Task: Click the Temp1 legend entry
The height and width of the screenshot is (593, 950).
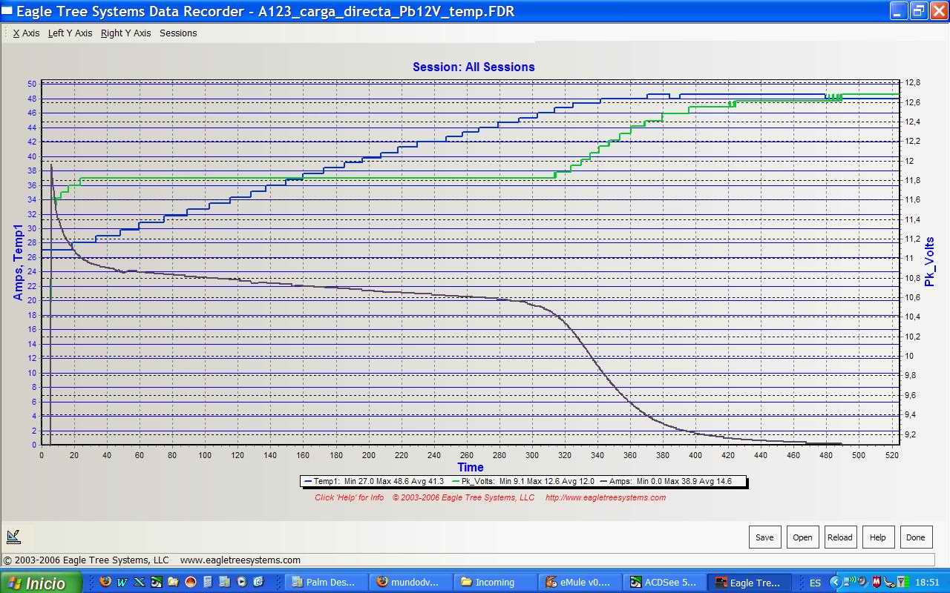Action: pyautogui.click(x=373, y=481)
